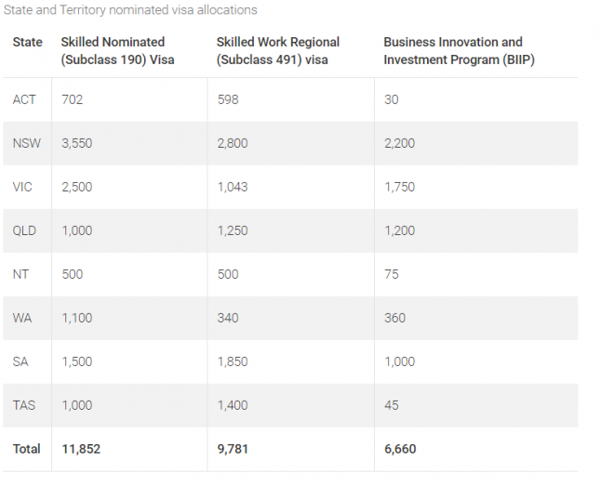Click the 'Skilled Work Regional (Subclass 491) visa' header
This screenshot has width=600, height=486.
pos(278,51)
